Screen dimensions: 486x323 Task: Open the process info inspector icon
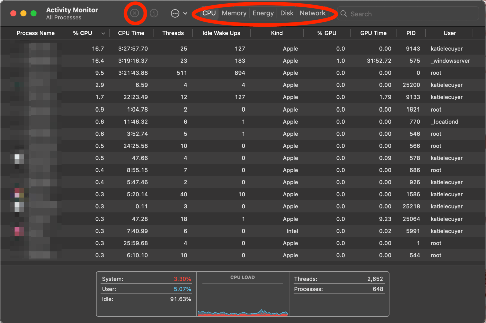point(154,13)
